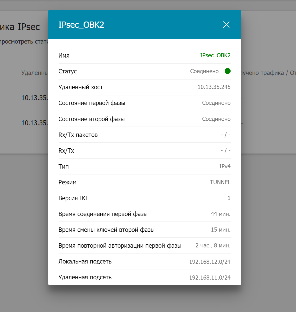296x312 pixels.
Task: Click the "Режим" row label
Action: click(x=67, y=182)
